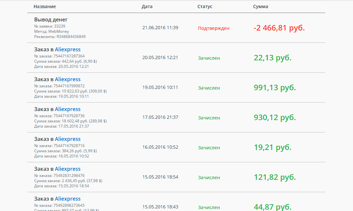
Task: Click the date cell 16.05.2016 10:52
Action: pyautogui.click(x=160, y=147)
